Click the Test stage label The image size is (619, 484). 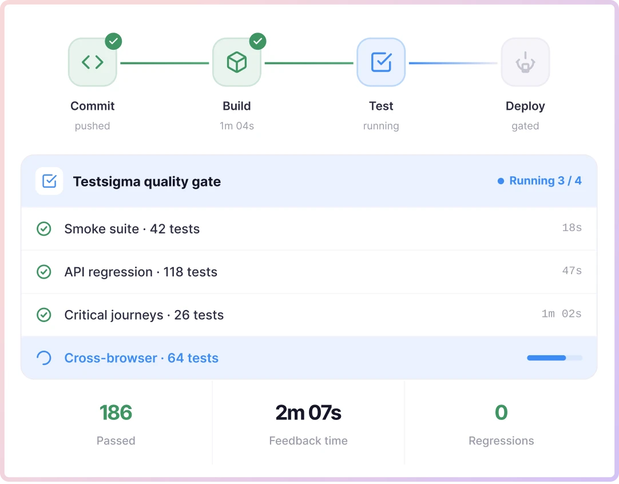point(381,106)
